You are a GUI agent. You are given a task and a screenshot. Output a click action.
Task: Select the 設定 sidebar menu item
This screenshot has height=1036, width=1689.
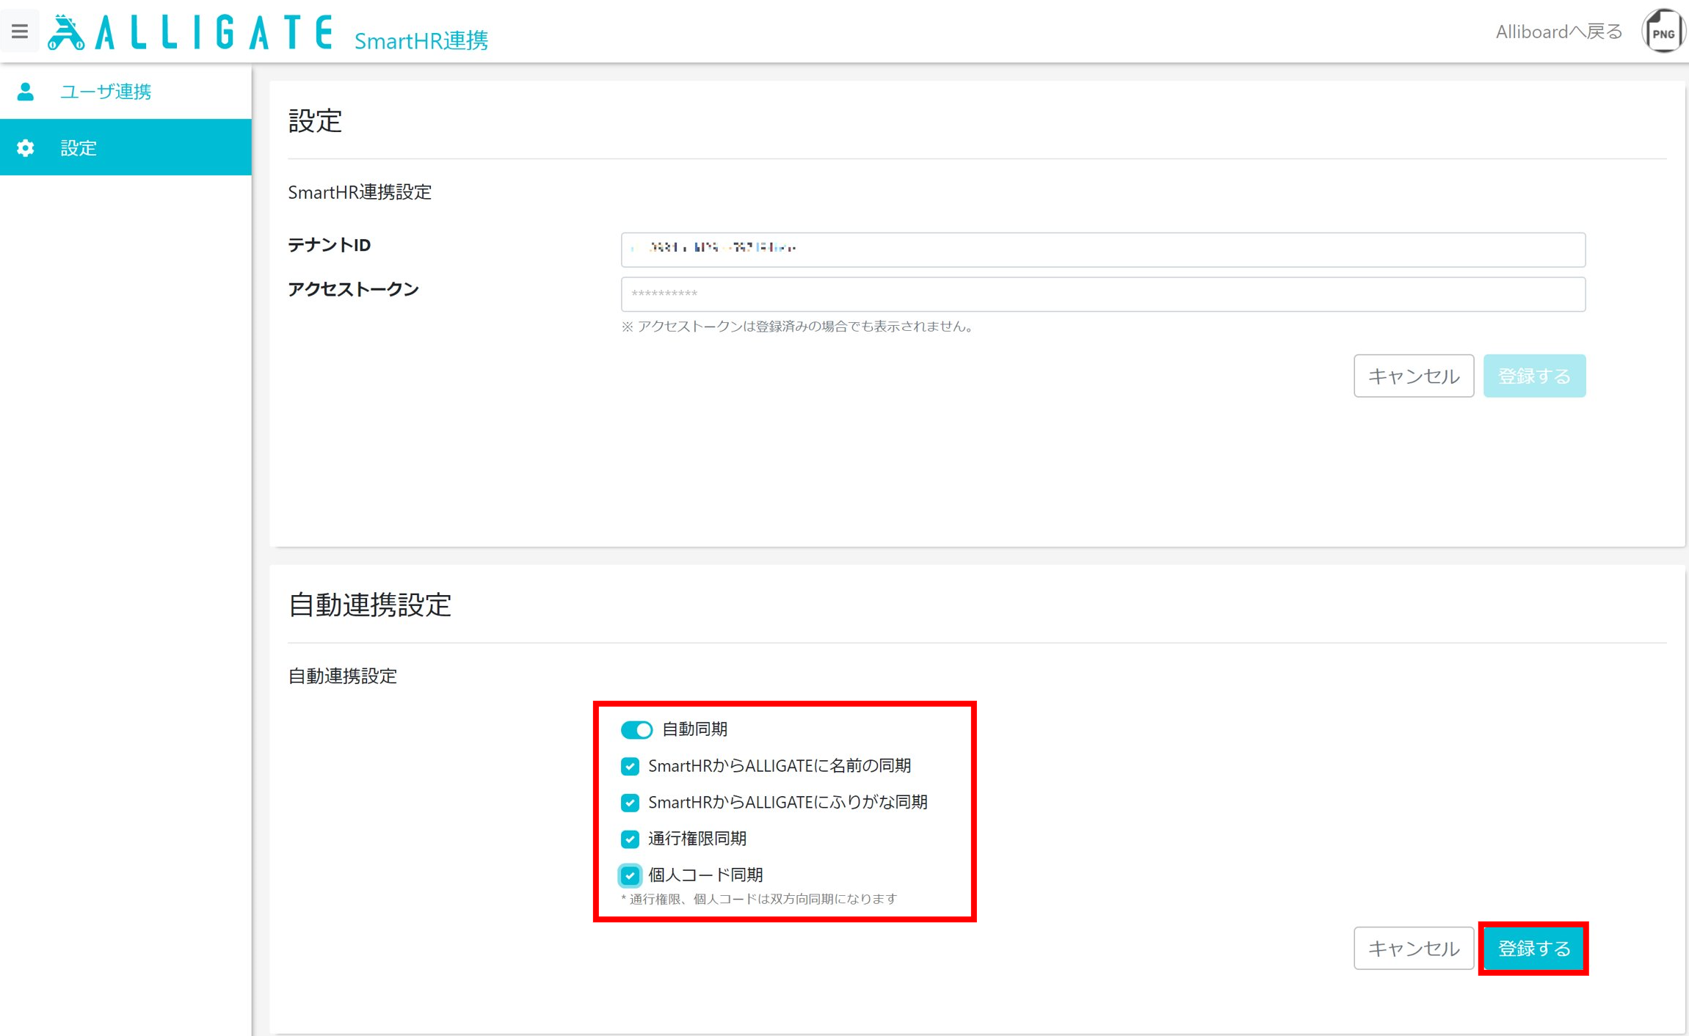click(126, 147)
